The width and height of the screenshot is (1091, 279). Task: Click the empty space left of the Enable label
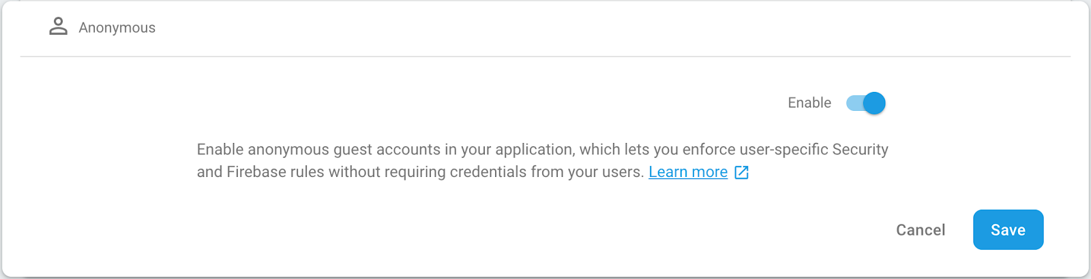tap(477, 103)
